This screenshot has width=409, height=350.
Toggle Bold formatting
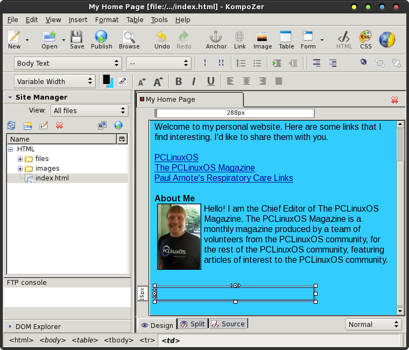pos(179,82)
